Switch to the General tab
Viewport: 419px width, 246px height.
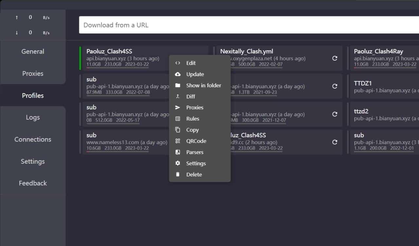point(33,51)
